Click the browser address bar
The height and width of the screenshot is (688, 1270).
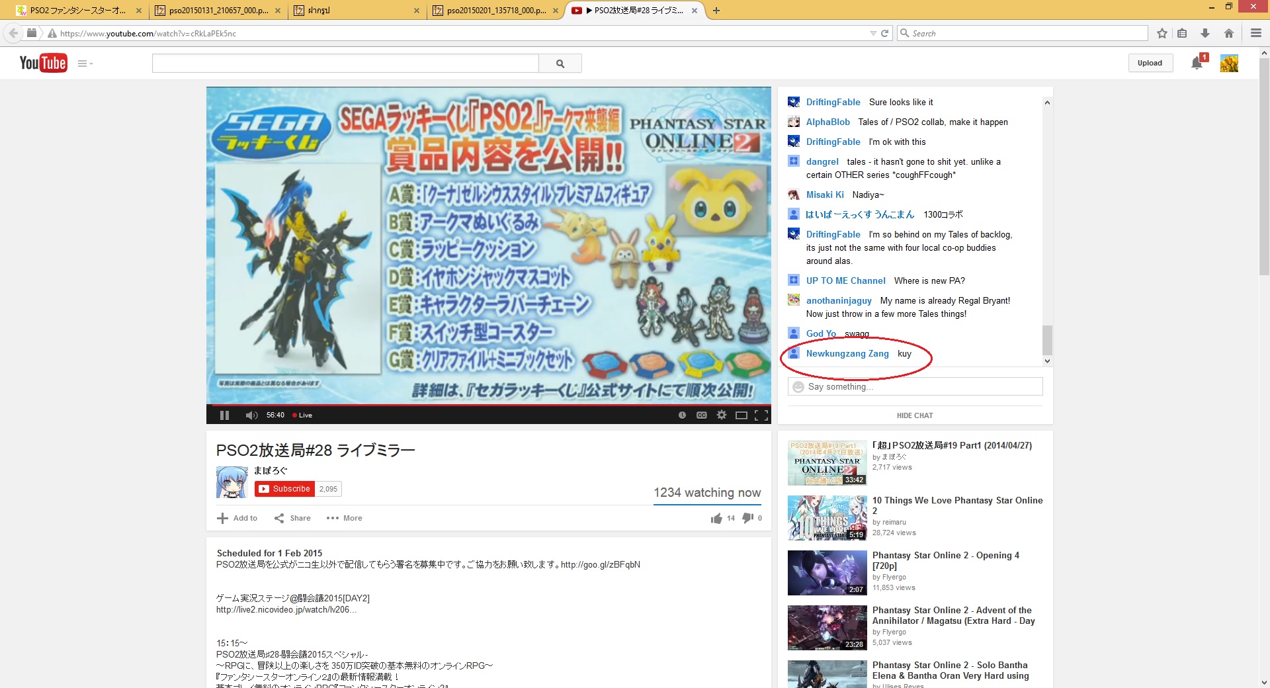click(463, 33)
